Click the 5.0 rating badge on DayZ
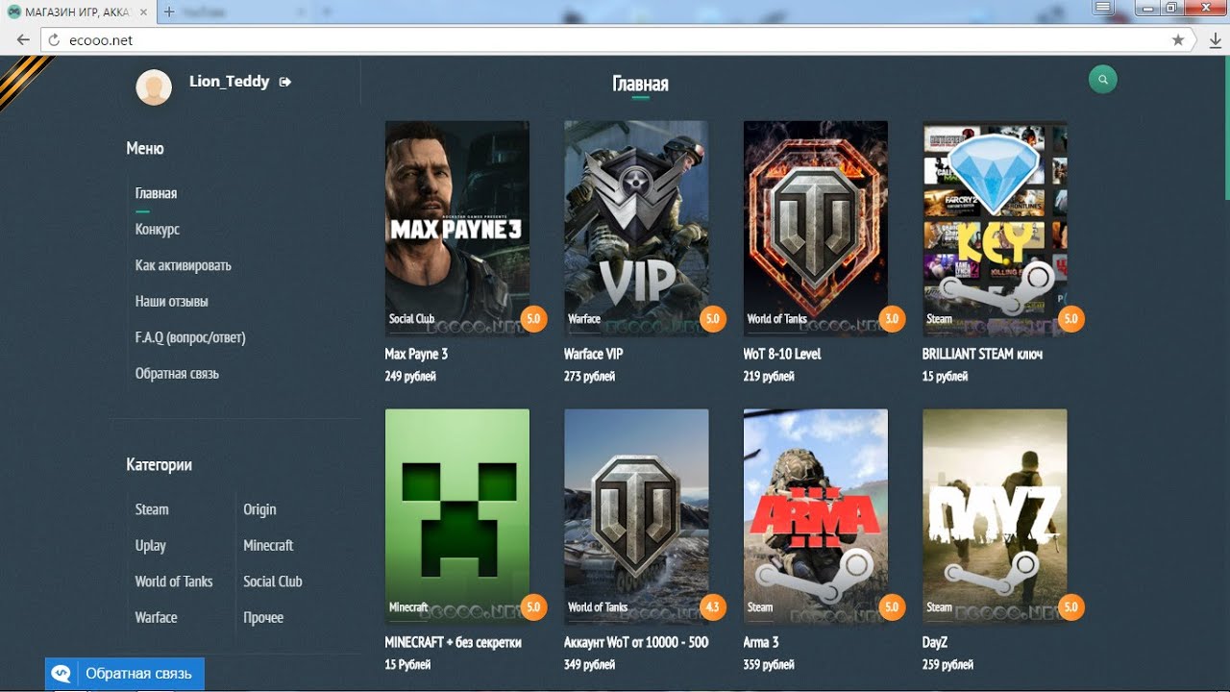Screen dimensions: 1230x692 (1070, 606)
